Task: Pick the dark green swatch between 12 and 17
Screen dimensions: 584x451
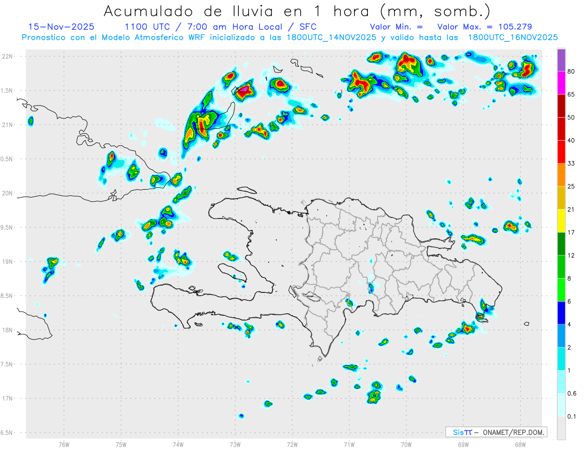Action: [561, 244]
